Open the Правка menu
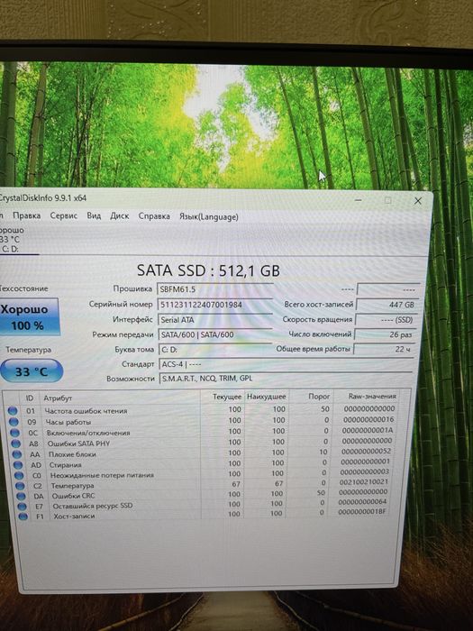 coord(26,215)
